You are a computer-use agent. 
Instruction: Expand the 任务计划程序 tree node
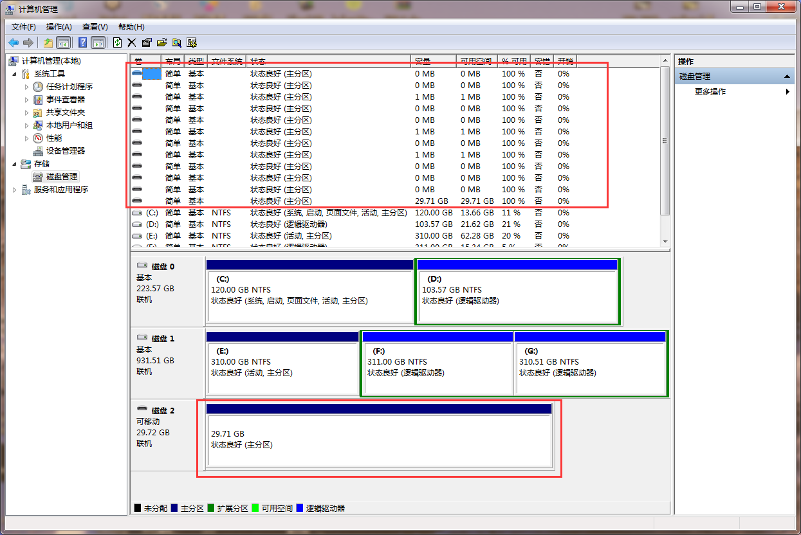pyautogui.click(x=27, y=87)
